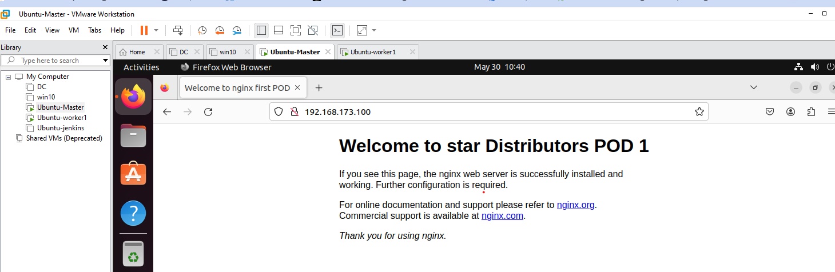Viewport: 835px width, 272px height.
Task: Open the VM menu
Action: tap(74, 30)
